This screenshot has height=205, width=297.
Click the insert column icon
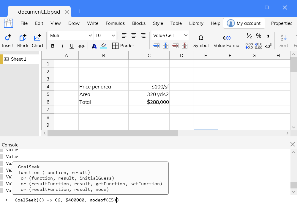pyautogui.click(x=165, y=46)
